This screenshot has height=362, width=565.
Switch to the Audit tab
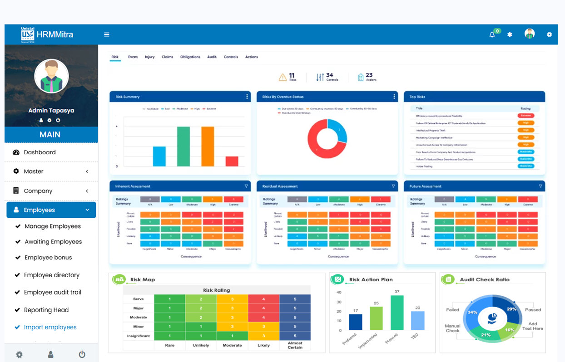point(212,57)
